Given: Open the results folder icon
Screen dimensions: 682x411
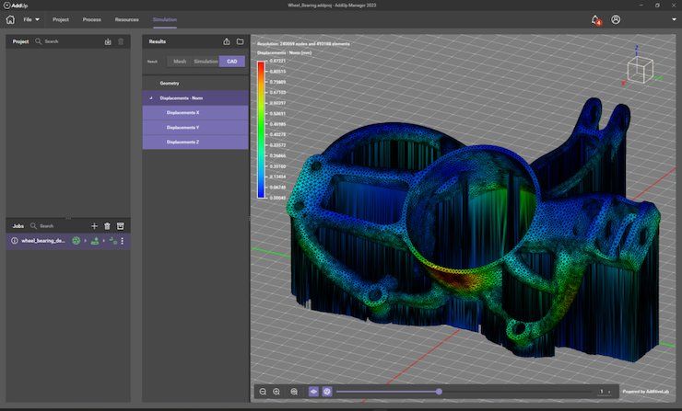Looking at the screenshot, I should point(241,41).
